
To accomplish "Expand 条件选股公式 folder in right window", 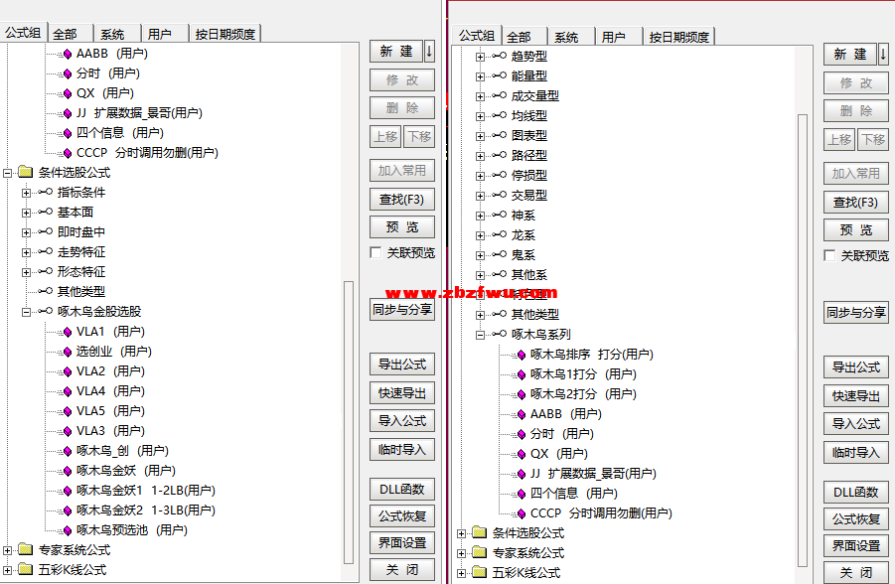I will point(461,533).
